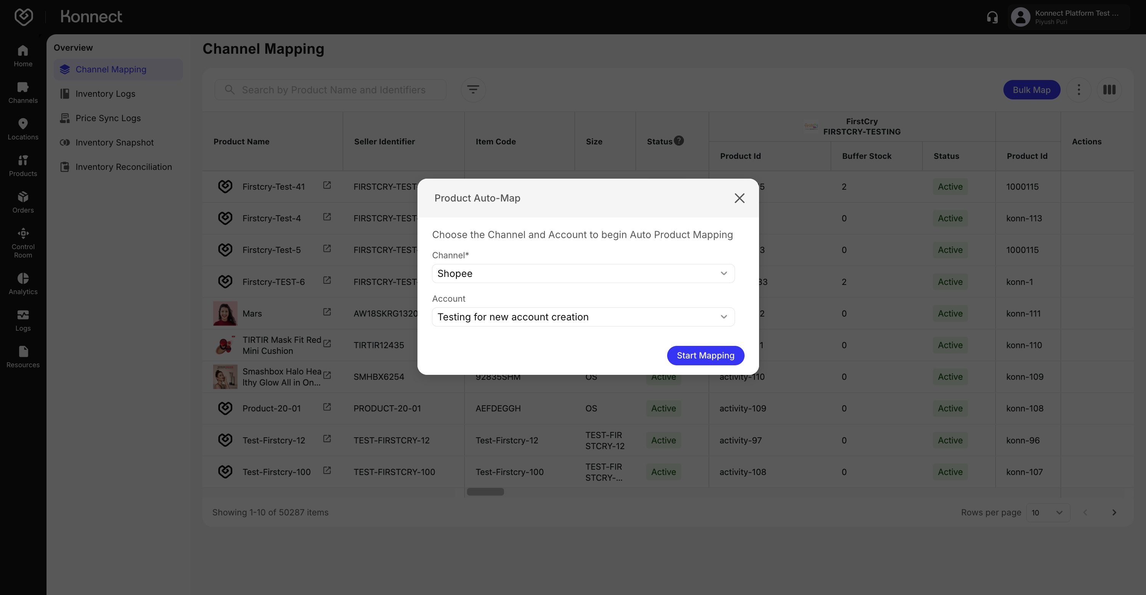Click the Showing 1-10 of 50287 items text
1146x595 pixels.
tap(270, 513)
